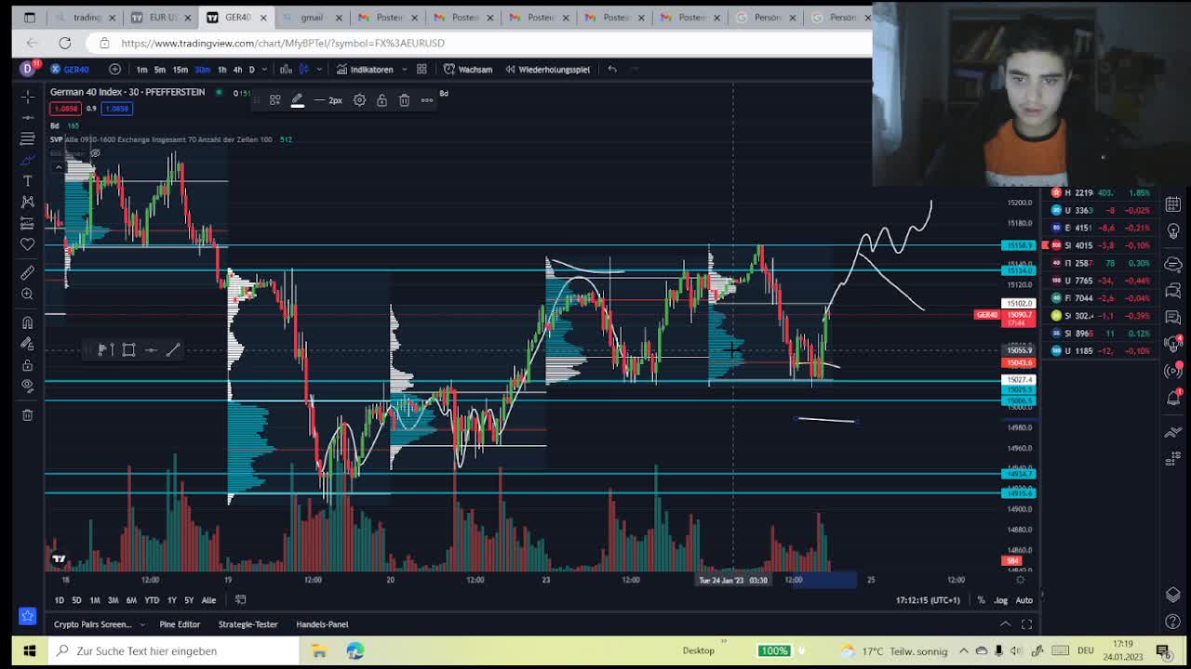This screenshot has height=669, width=1191.
Task: Open Strategie-Tester tab
Action: (x=248, y=624)
